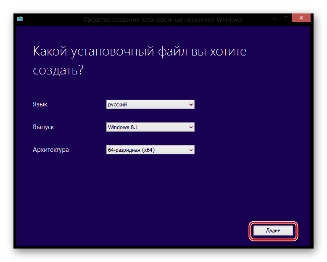Click the word 'русский' in the language field

[118, 105]
